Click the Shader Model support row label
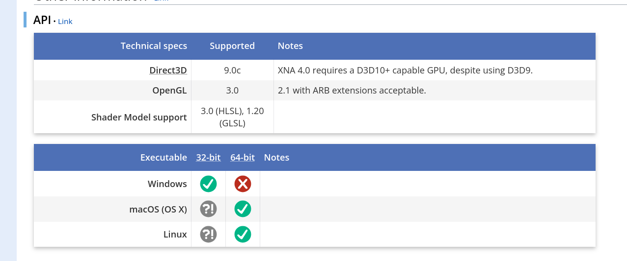 (139, 118)
